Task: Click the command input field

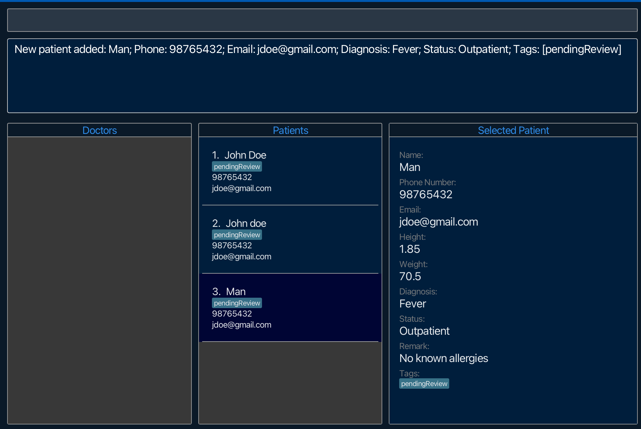Action: [x=322, y=20]
